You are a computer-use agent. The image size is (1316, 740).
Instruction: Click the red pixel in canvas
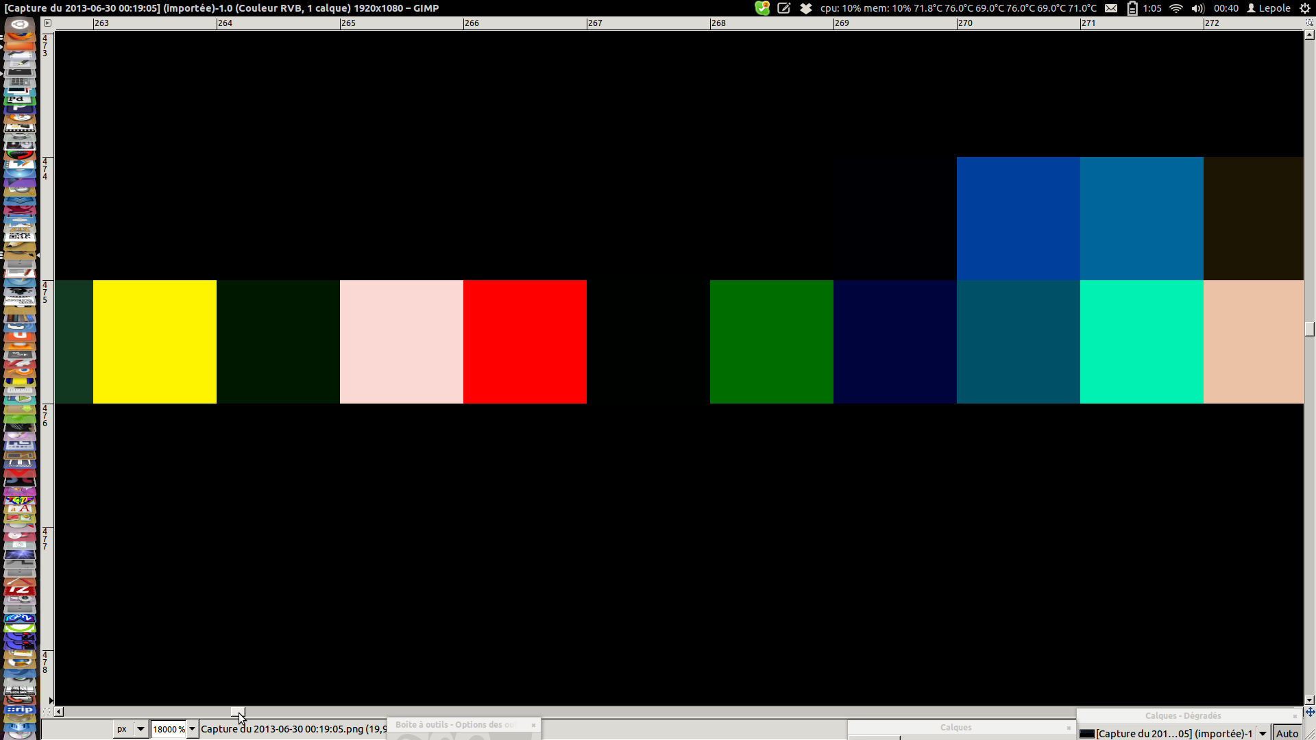tap(525, 342)
